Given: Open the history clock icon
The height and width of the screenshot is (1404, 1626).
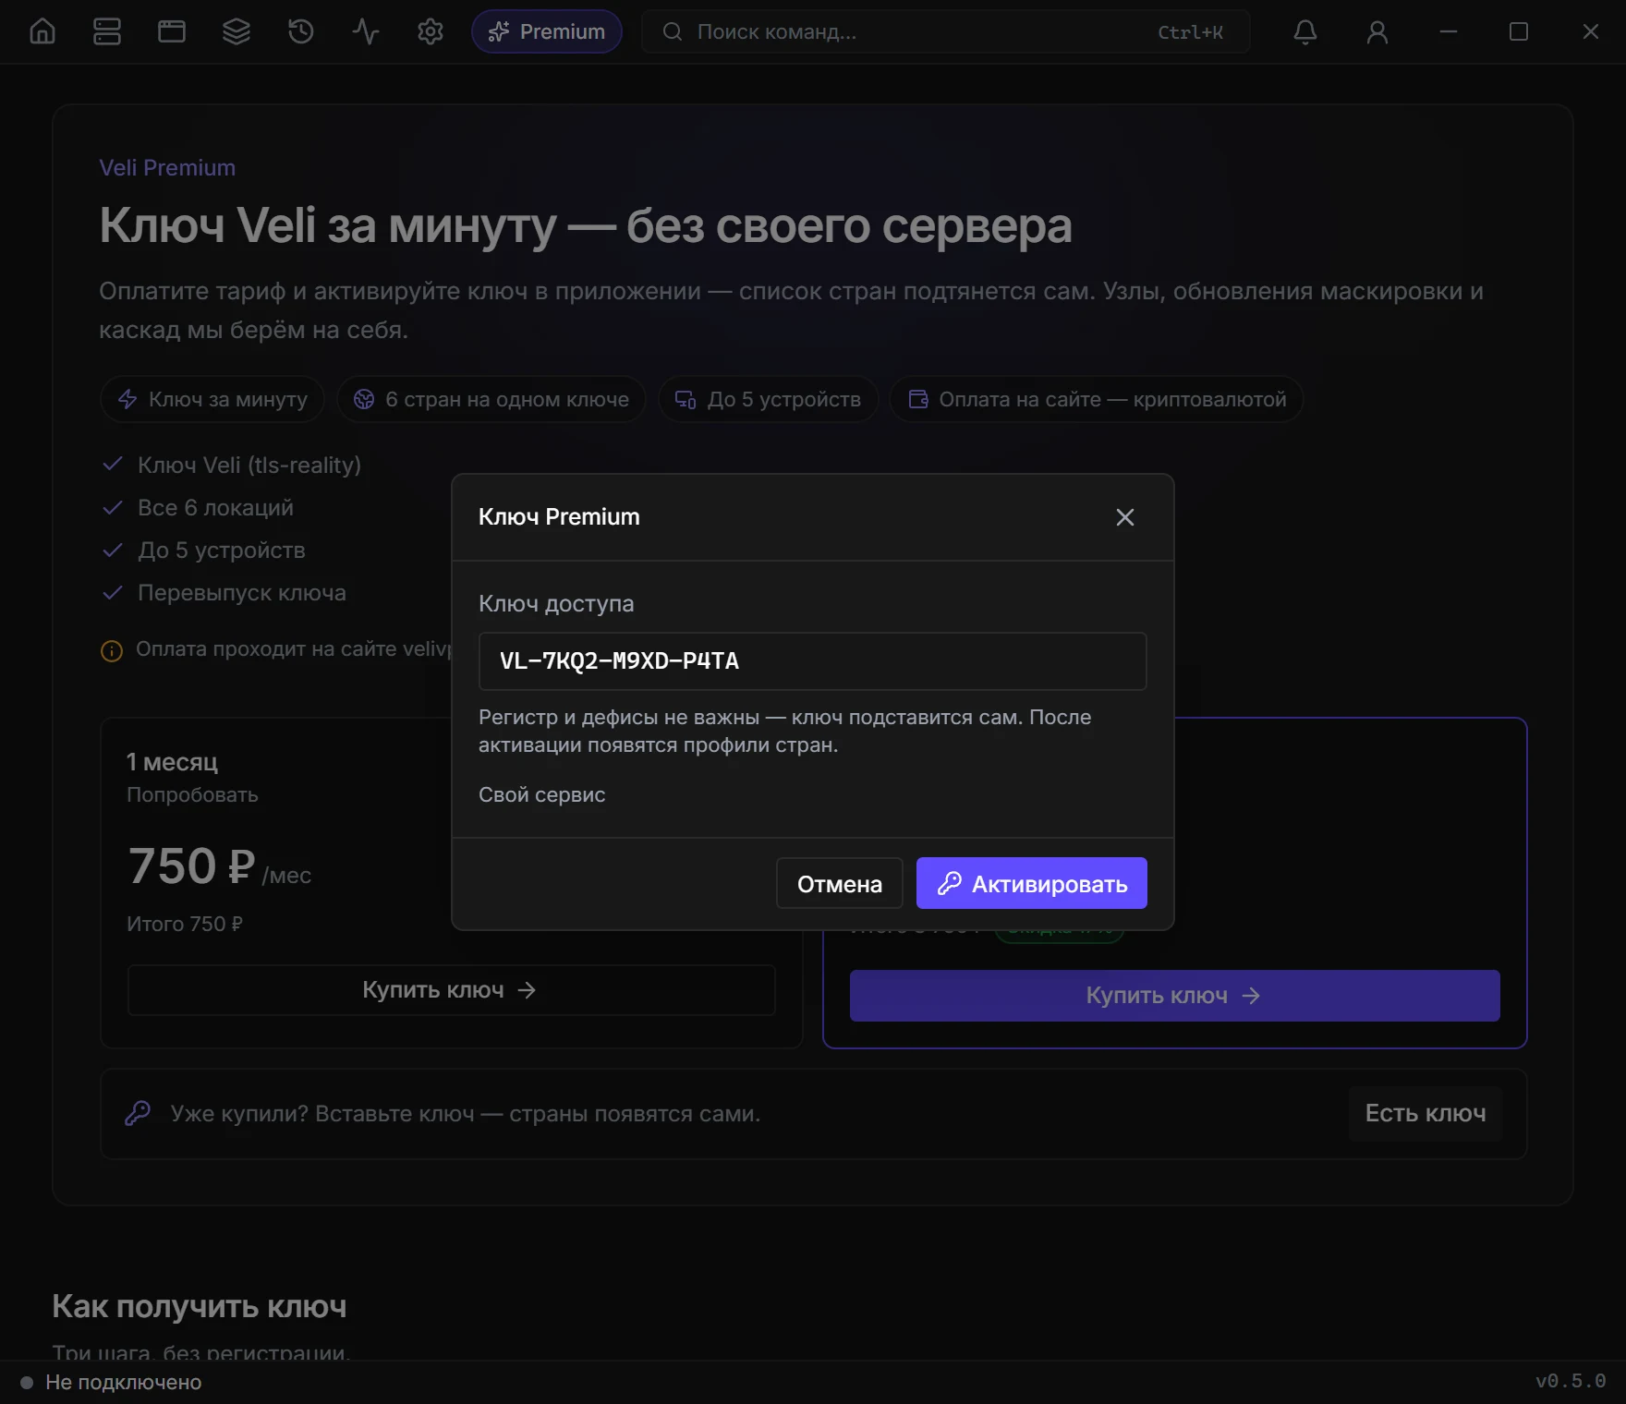Looking at the screenshot, I should coord(301,31).
